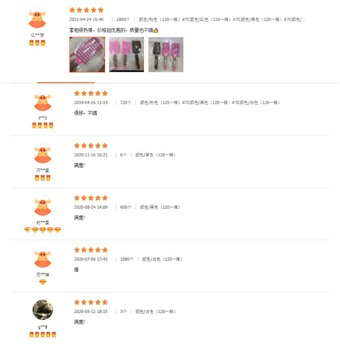Click the username 亿**想
340x344 pixels.
coord(37,35)
